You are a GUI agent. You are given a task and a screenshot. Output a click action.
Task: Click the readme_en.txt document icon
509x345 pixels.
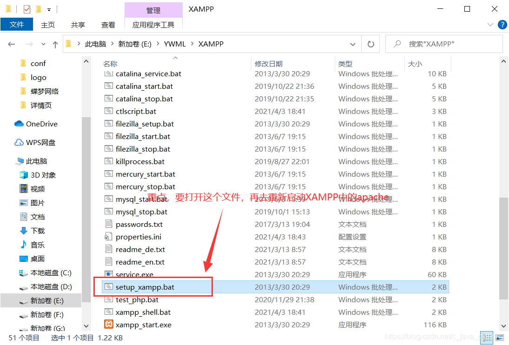click(x=108, y=262)
